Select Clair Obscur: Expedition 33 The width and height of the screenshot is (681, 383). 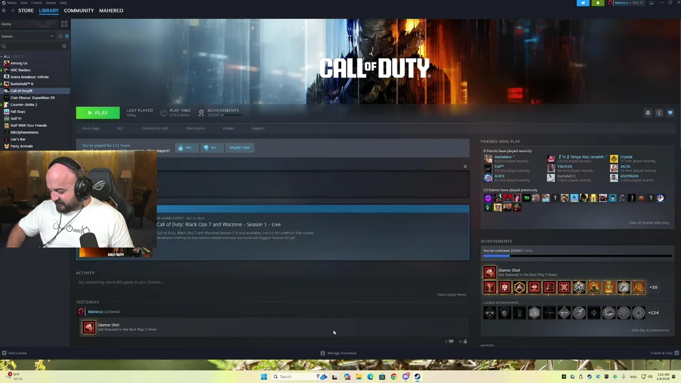pos(32,98)
